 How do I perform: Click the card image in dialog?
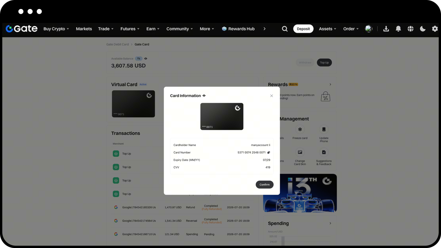222,116
